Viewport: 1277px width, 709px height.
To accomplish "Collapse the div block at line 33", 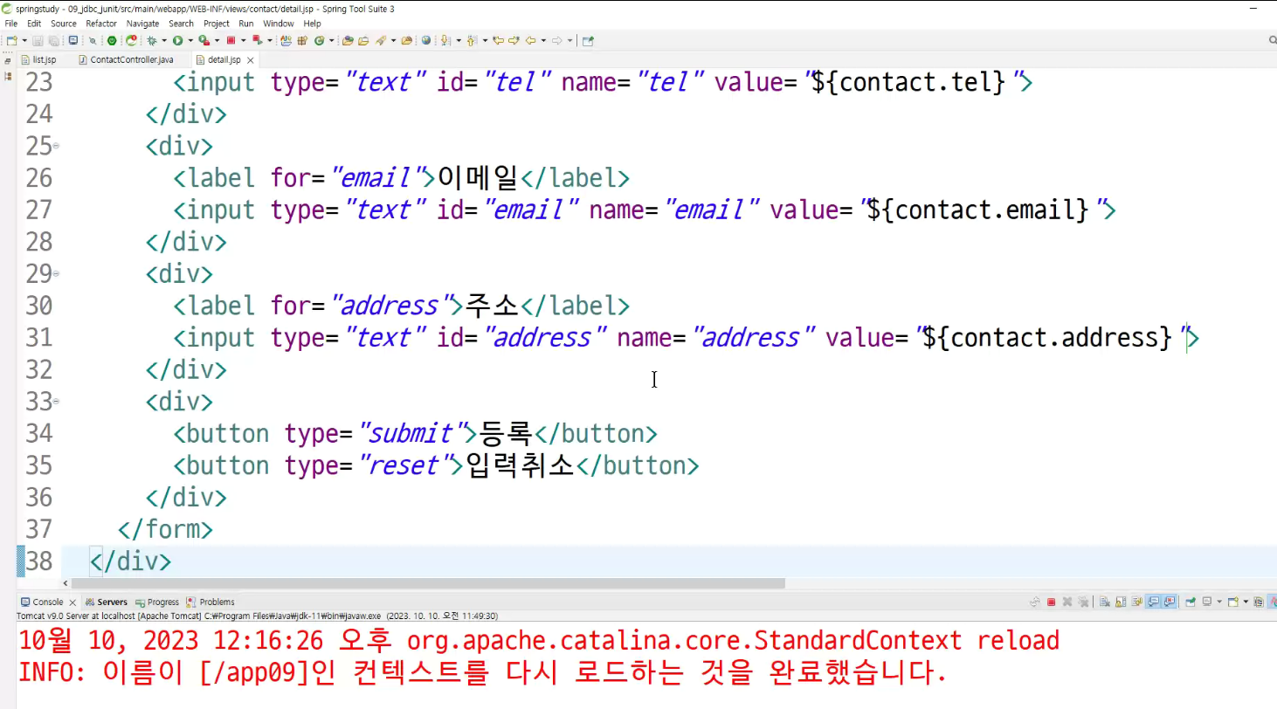I will point(57,402).
